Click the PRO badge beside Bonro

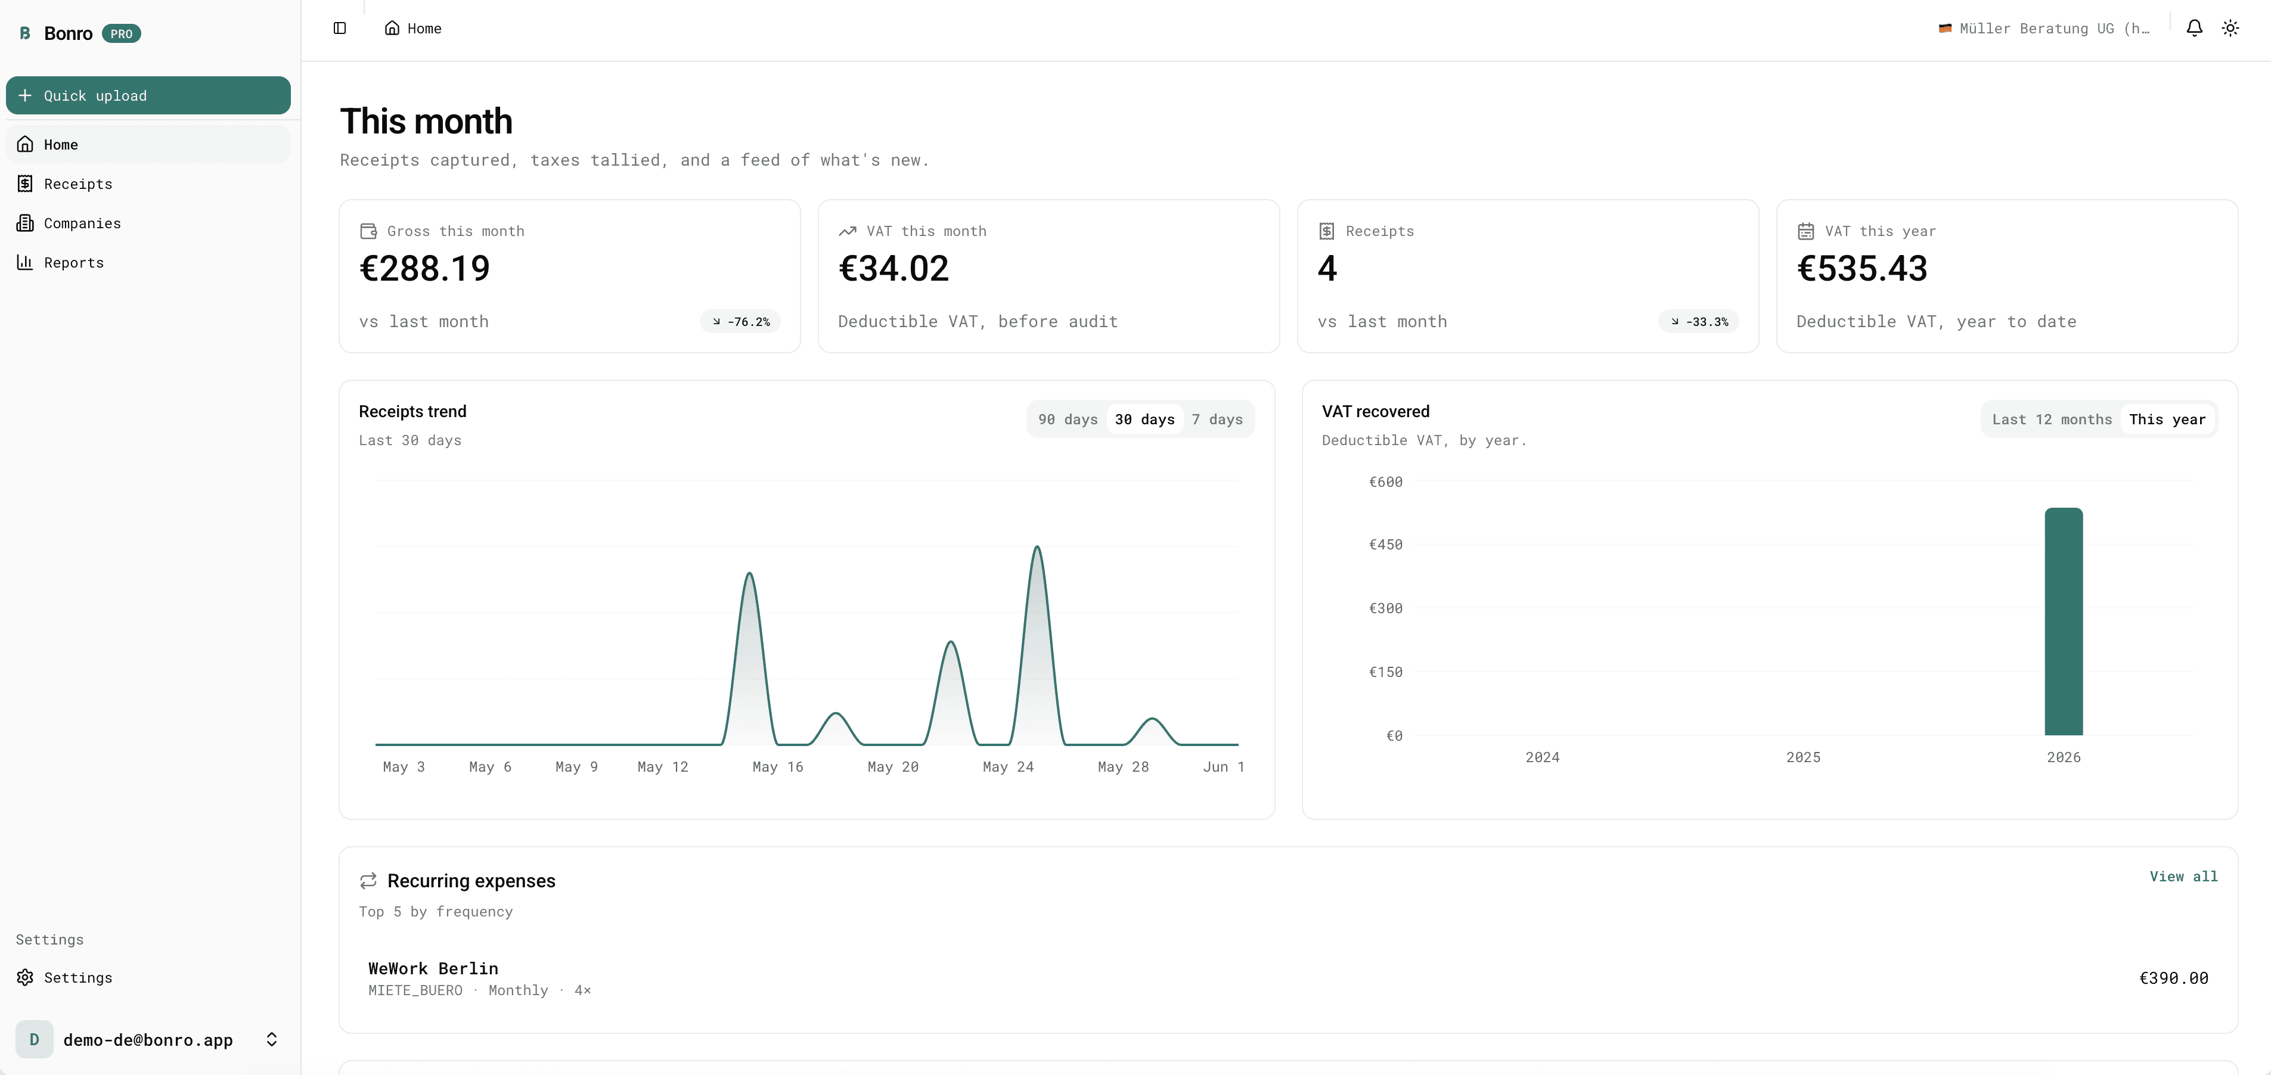(x=122, y=33)
